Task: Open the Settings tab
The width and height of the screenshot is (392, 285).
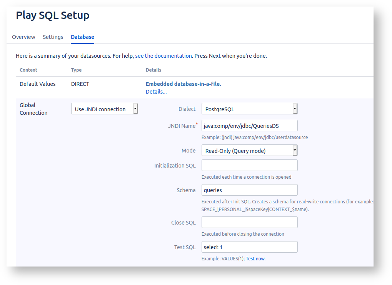Action: pos(53,37)
